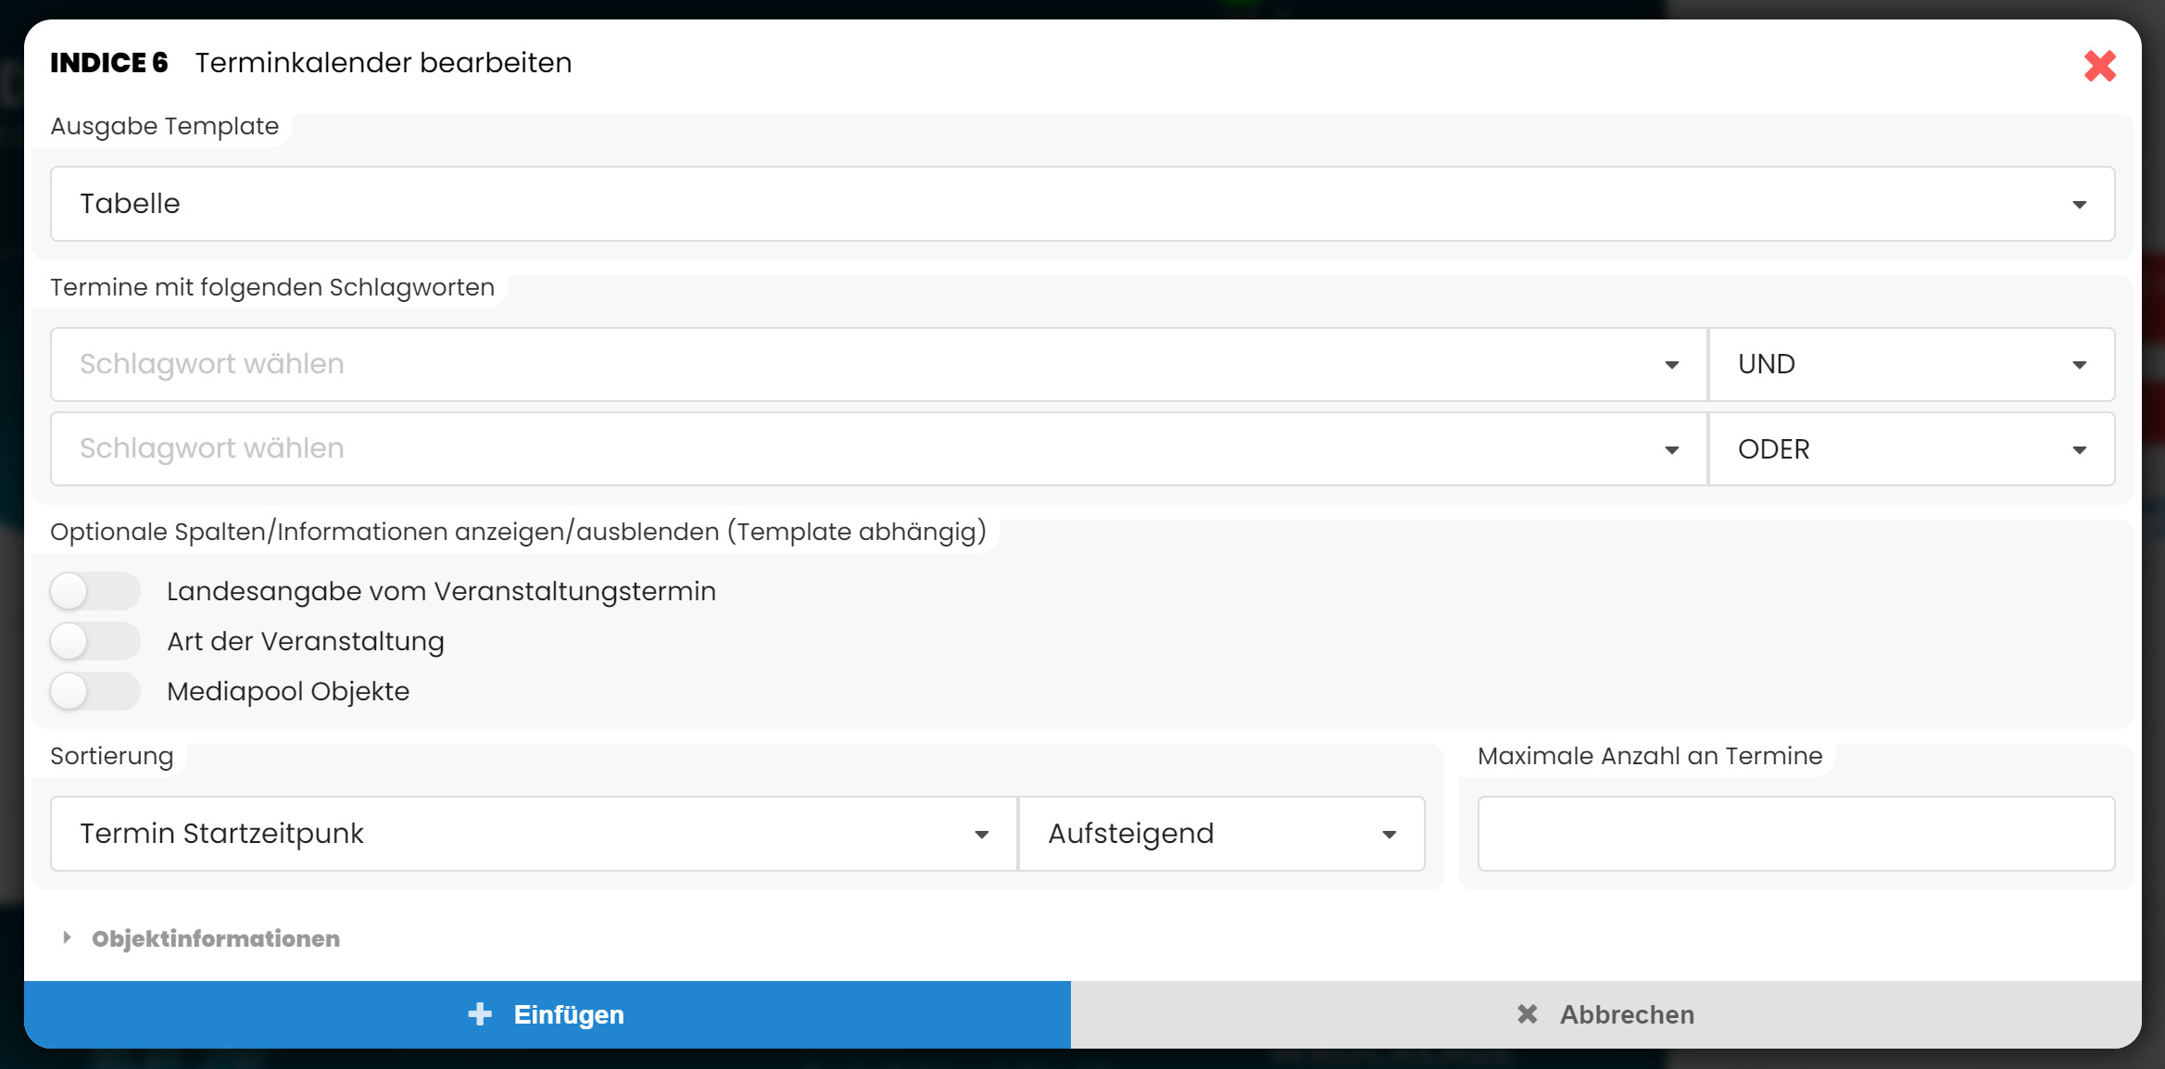The image size is (2165, 1069).
Task: Close dialog with the red X icon
Action: pos(2099,66)
